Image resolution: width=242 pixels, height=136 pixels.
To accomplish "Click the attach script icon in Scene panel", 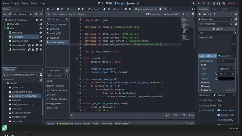I will click(36, 14).
